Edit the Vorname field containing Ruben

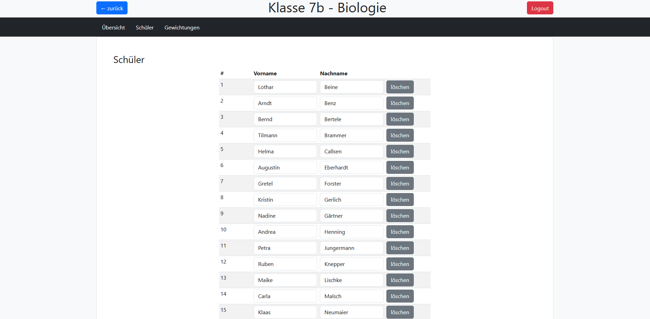(x=285, y=264)
